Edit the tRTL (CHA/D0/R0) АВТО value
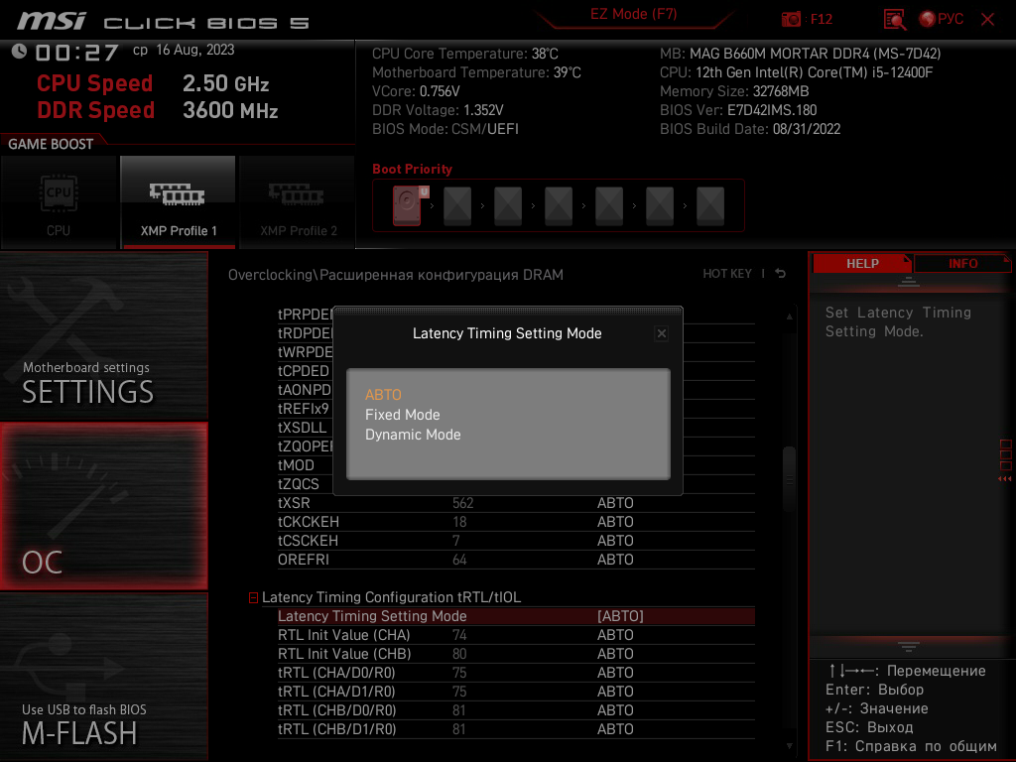This screenshot has height=762, width=1016. [615, 673]
